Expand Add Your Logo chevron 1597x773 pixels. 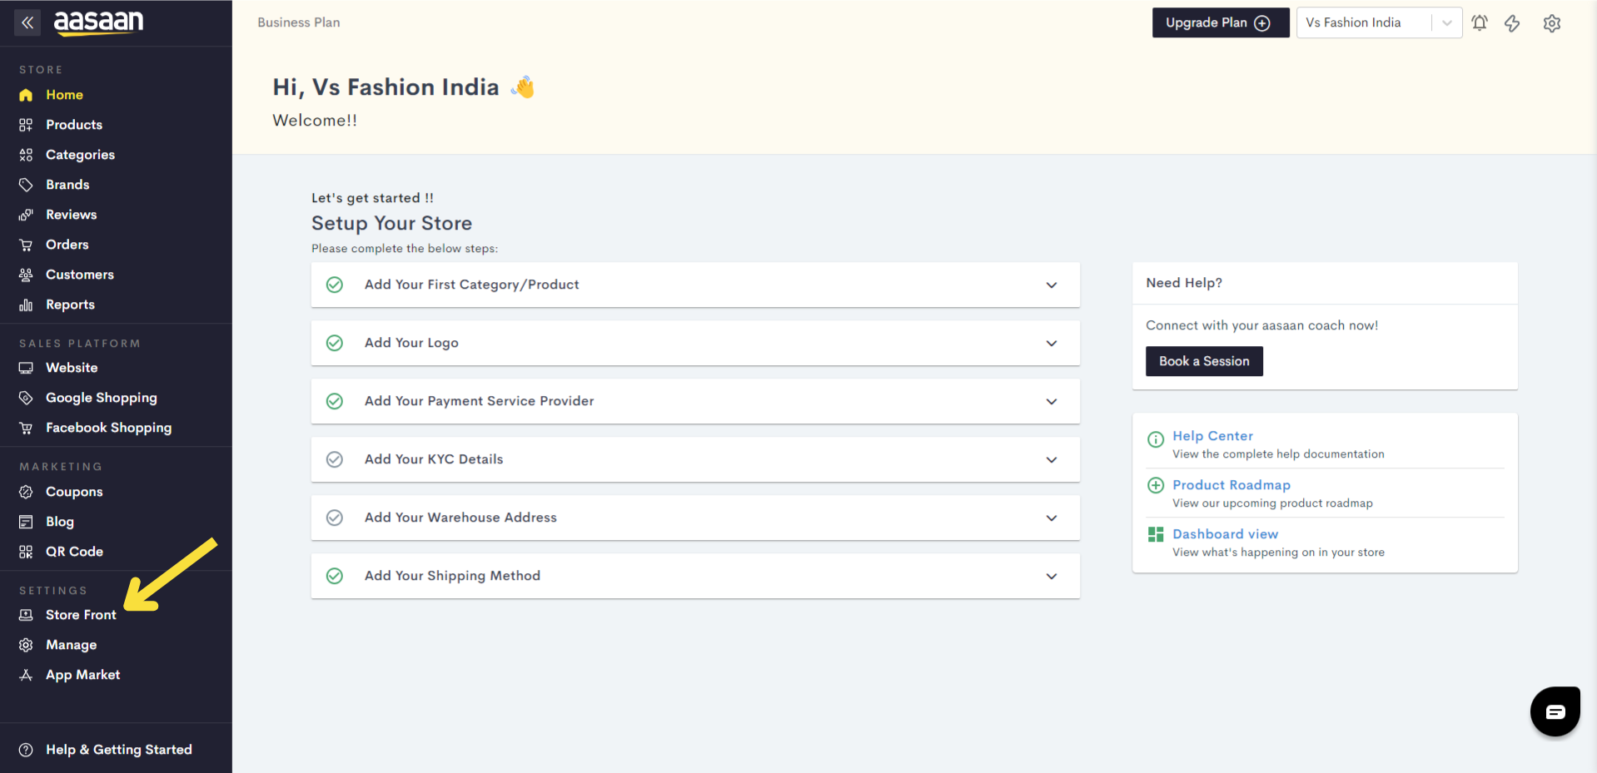pyautogui.click(x=1052, y=343)
